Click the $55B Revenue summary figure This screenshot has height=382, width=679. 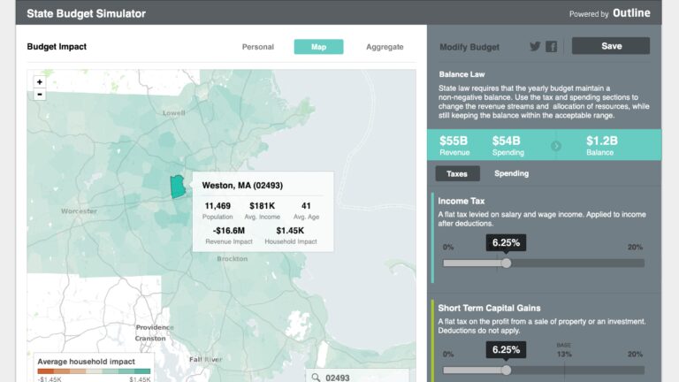tap(454, 145)
